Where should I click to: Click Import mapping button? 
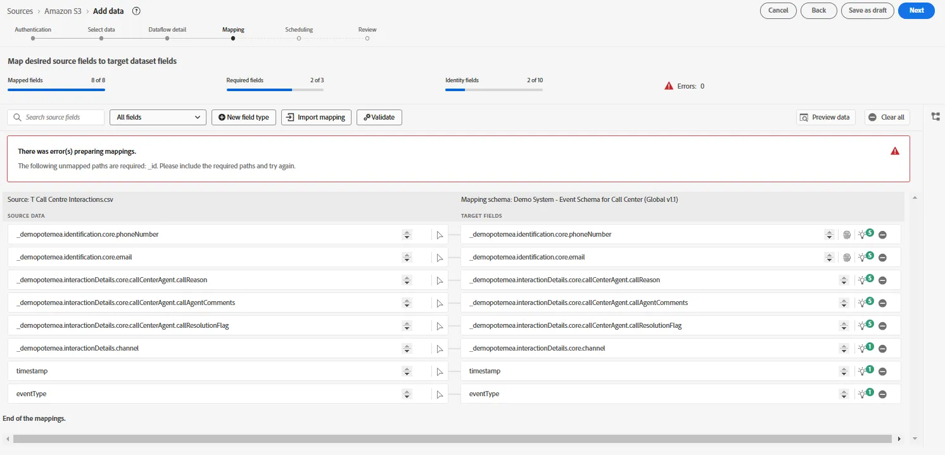(316, 117)
